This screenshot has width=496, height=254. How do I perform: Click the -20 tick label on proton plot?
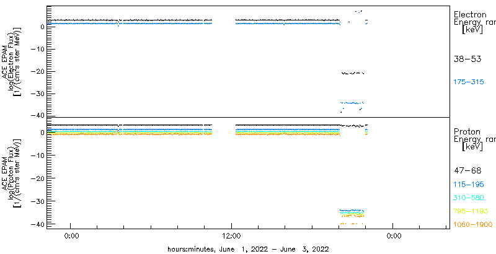37,178
